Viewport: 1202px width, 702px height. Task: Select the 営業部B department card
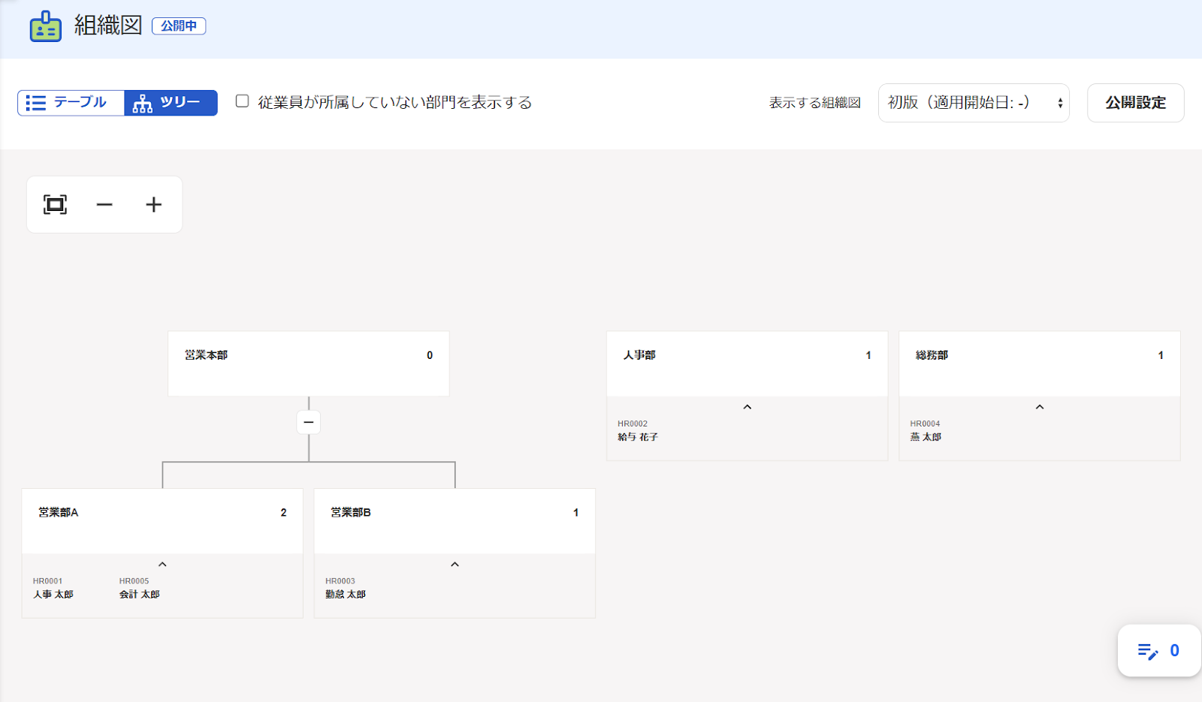pyautogui.click(x=455, y=521)
